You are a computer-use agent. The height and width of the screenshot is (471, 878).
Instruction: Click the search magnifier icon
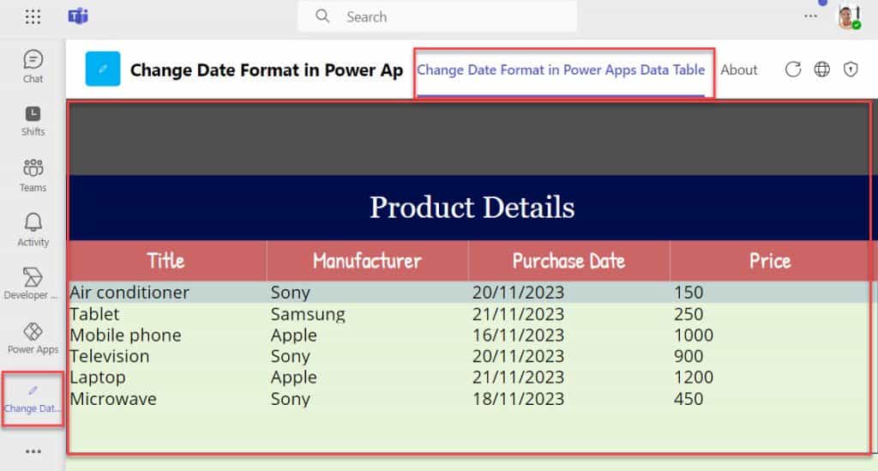pyautogui.click(x=322, y=16)
